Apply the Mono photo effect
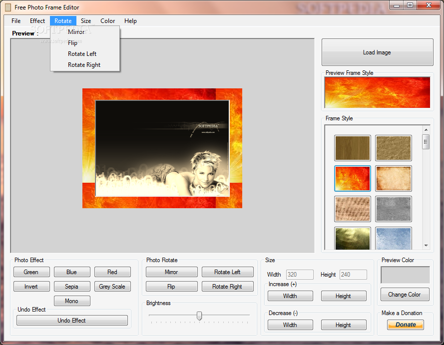This screenshot has height=345, width=444. [72, 301]
